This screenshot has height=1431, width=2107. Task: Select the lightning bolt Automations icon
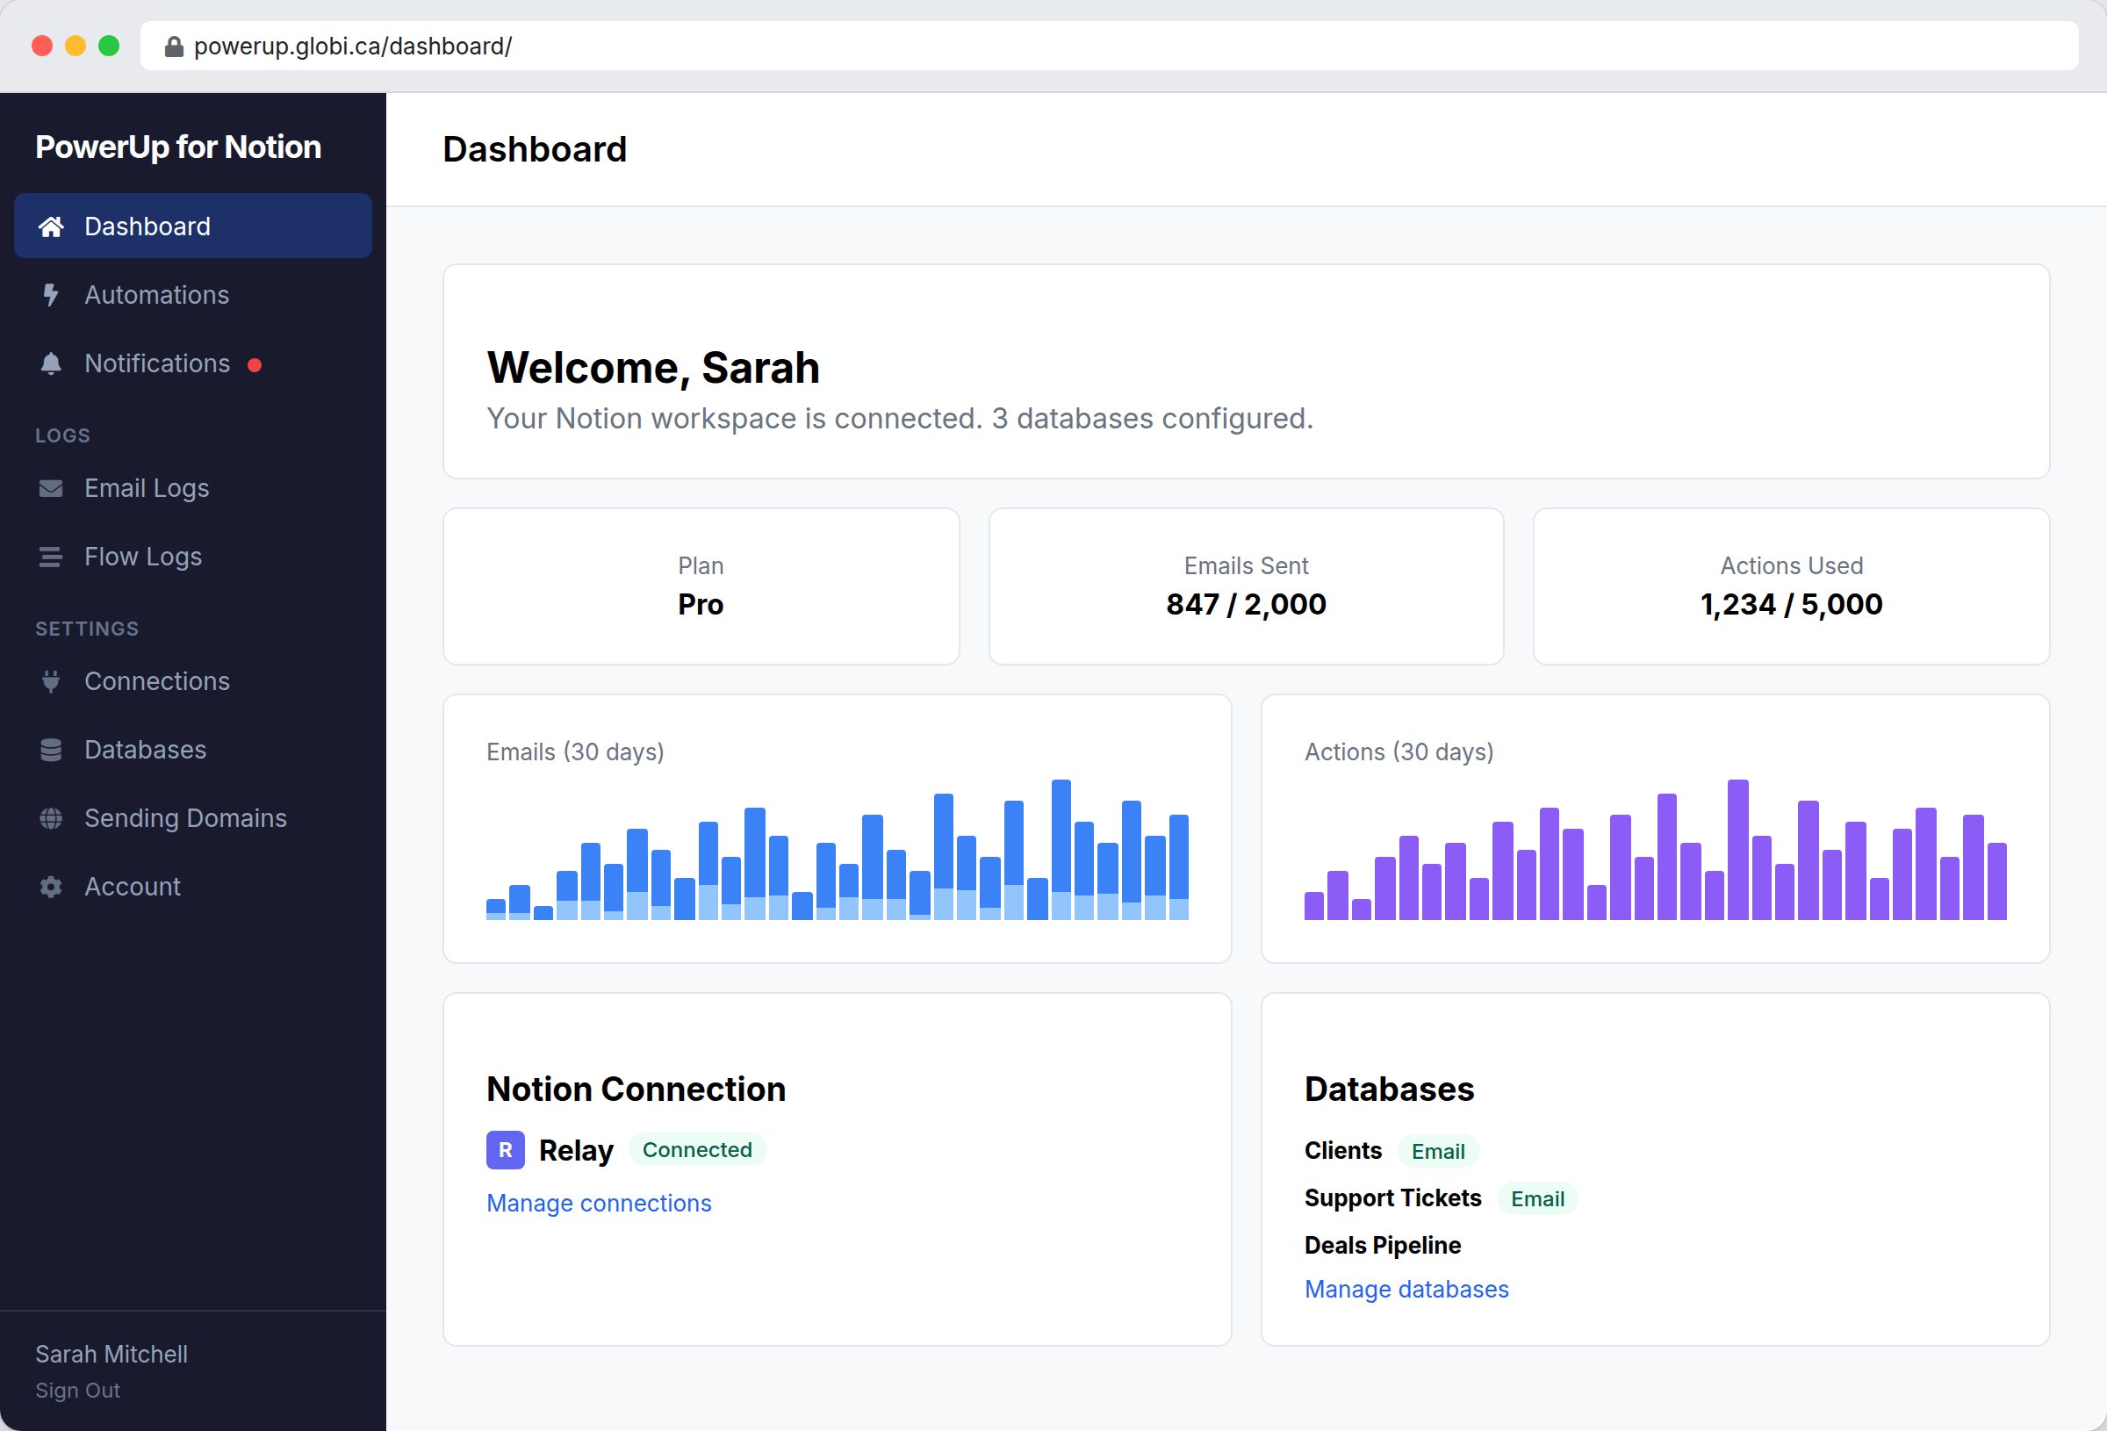click(51, 295)
